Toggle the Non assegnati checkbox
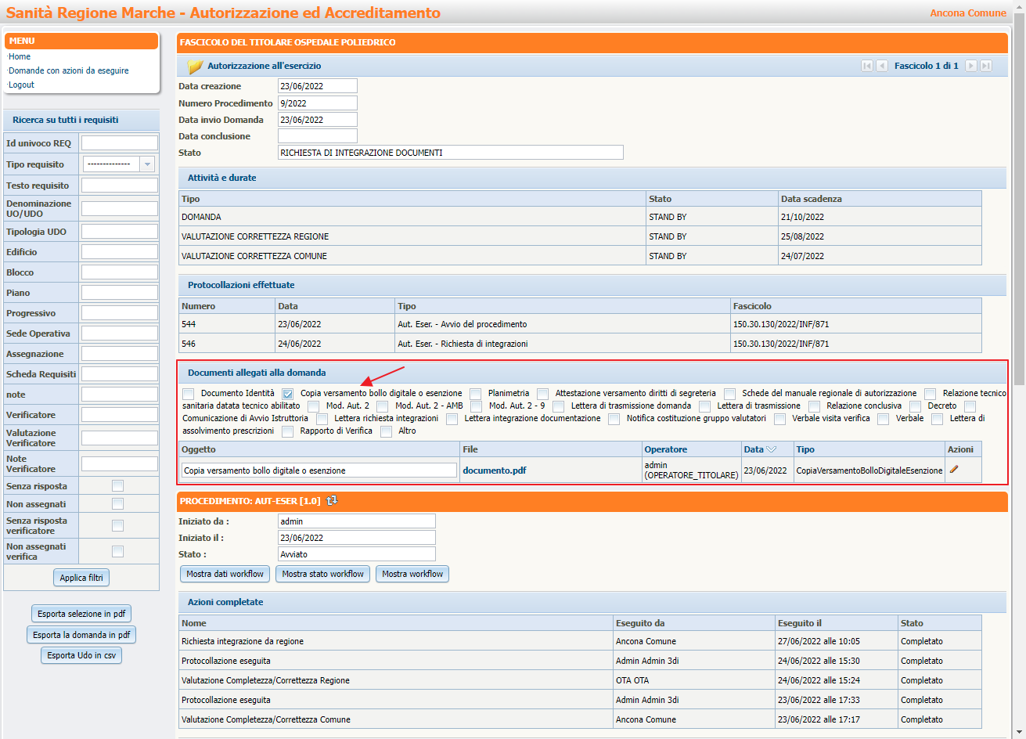This screenshot has height=739, width=1026. [x=117, y=504]
